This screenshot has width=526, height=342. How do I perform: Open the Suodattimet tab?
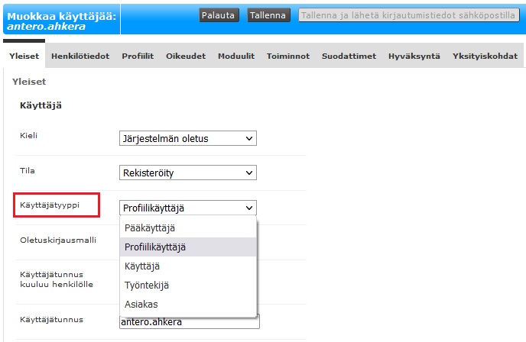pyautogui.click(x=349, y=56)
